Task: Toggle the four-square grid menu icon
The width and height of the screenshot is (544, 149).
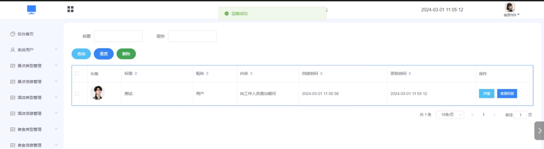Action: tap(70, 9)
